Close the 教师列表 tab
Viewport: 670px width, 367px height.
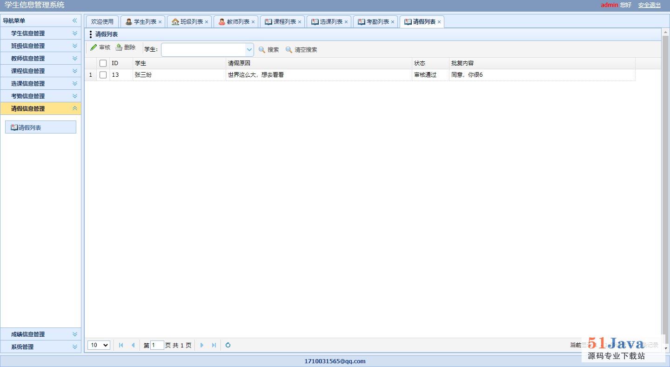[x=253, y=22]
